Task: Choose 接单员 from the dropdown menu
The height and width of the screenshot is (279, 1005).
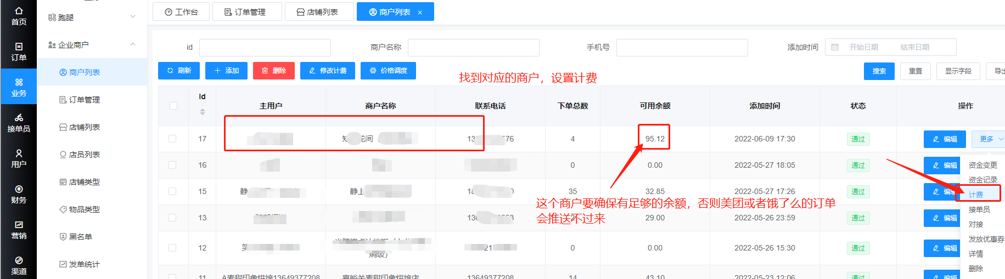Action: click(x=982, y=209)
